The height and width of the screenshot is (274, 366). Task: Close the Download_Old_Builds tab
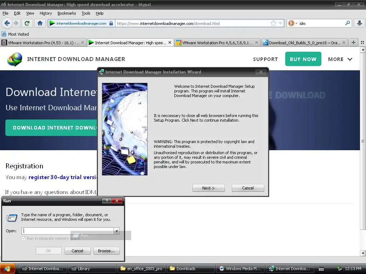point(344,43)
